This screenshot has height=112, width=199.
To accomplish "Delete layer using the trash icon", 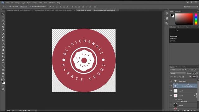I will (195, 111).
